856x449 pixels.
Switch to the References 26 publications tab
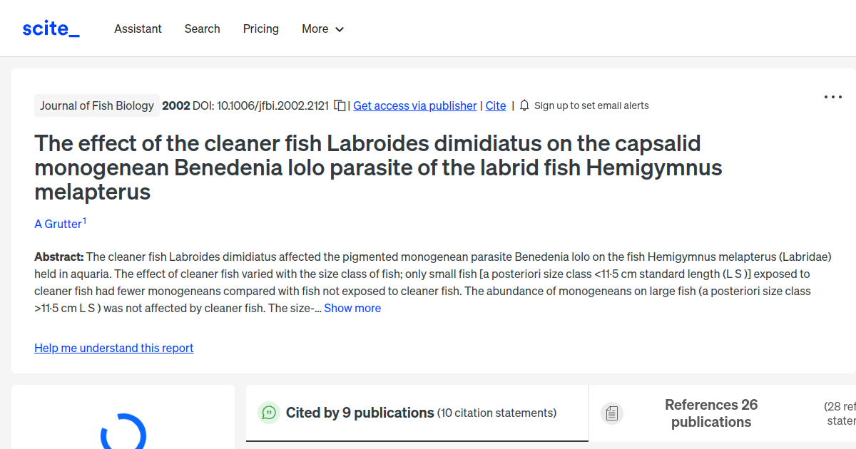click(x=711, y=413)
